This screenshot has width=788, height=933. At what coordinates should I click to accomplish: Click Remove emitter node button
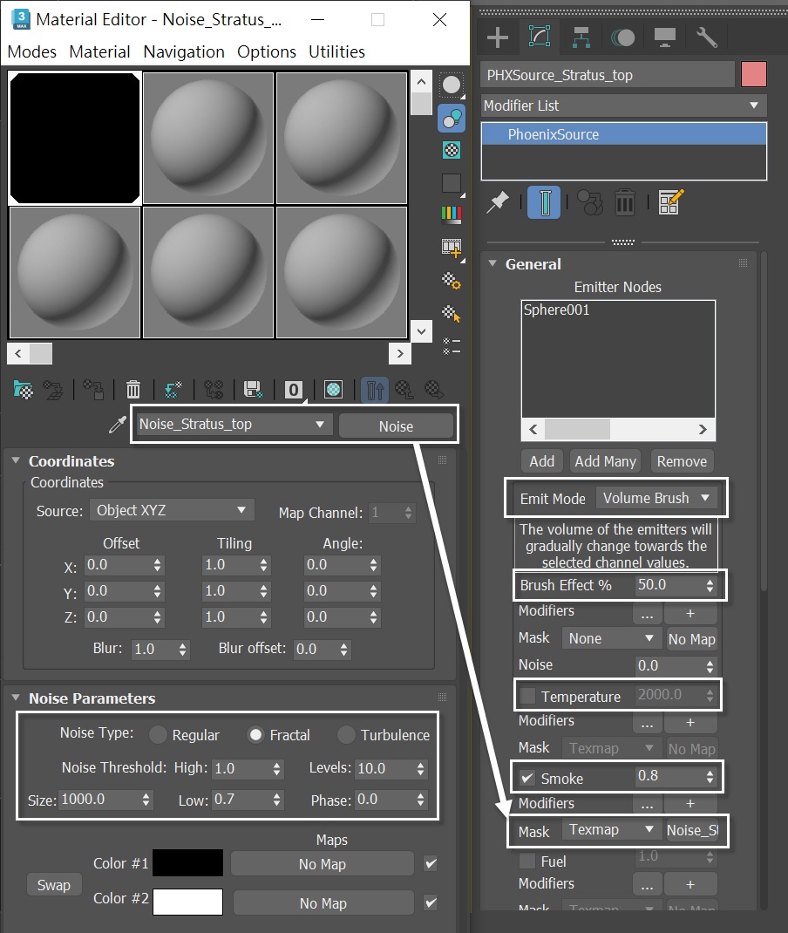coord(683,461)
